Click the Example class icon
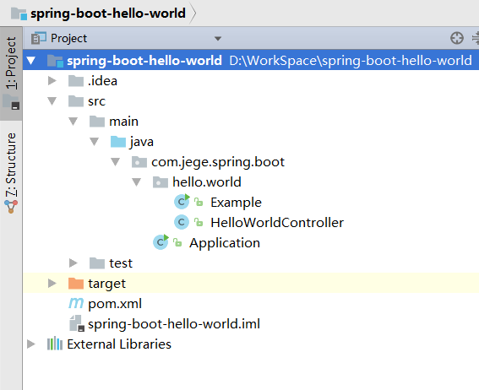The width and height of the screenshot is (479, 390). [x=182, y=202]
